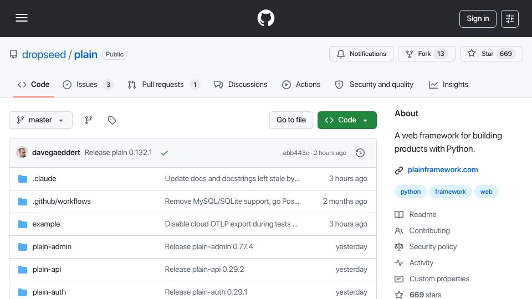Star the plain repository
532x299 pixels.
492,54
